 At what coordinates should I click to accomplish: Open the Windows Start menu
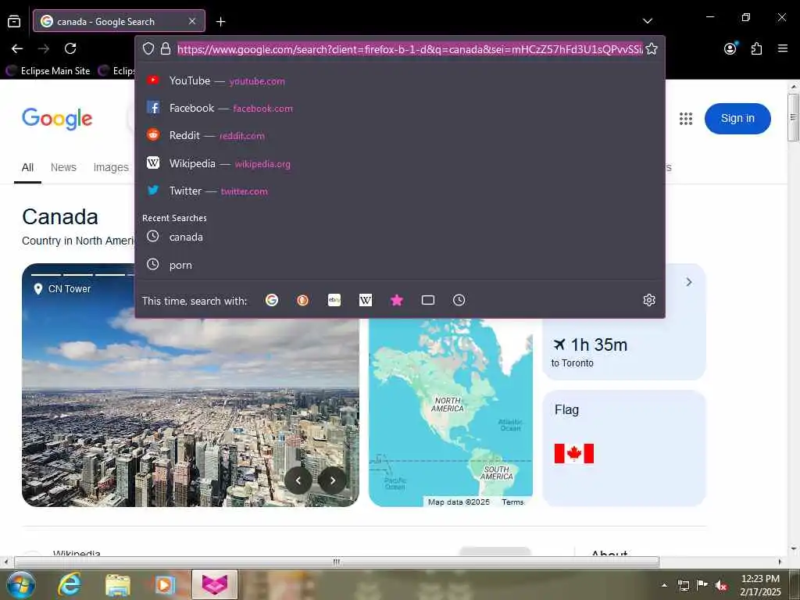[x=21, y=584]
